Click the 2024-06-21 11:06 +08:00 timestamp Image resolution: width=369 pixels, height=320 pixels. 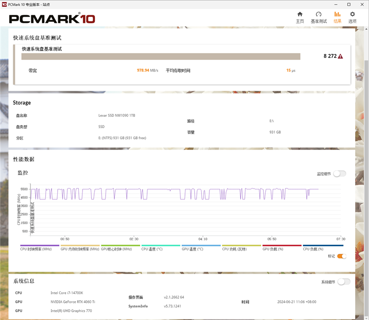(x=297, y=302)
